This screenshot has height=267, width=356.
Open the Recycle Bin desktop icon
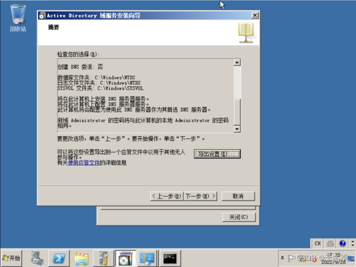[18, 18]
